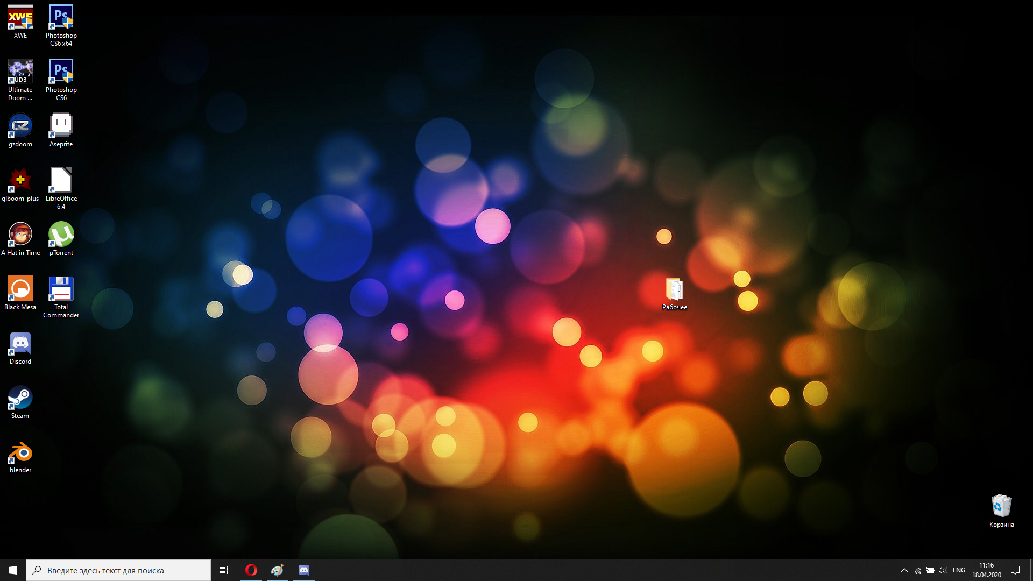Open the XWE desktop shortcut
The height and width of the screenshot is (581, 1033).
pyautogui.click(x=20, y=22)
